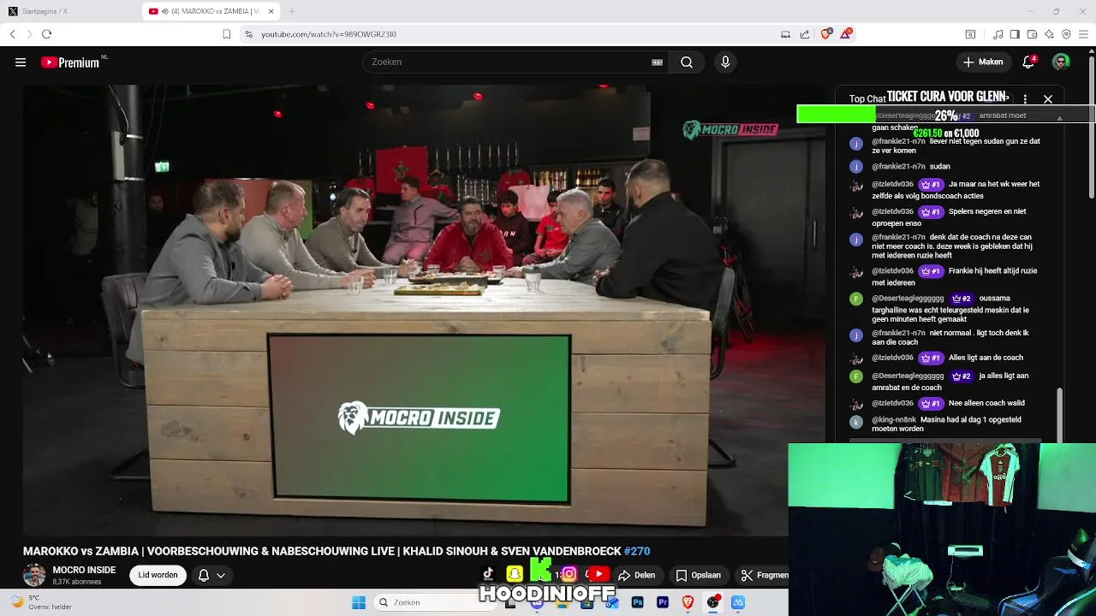This screenshot has width=1096, height=616.
Task: Click the sudan chat message by @frankie21-n7n
Action: tap(939, 166)
